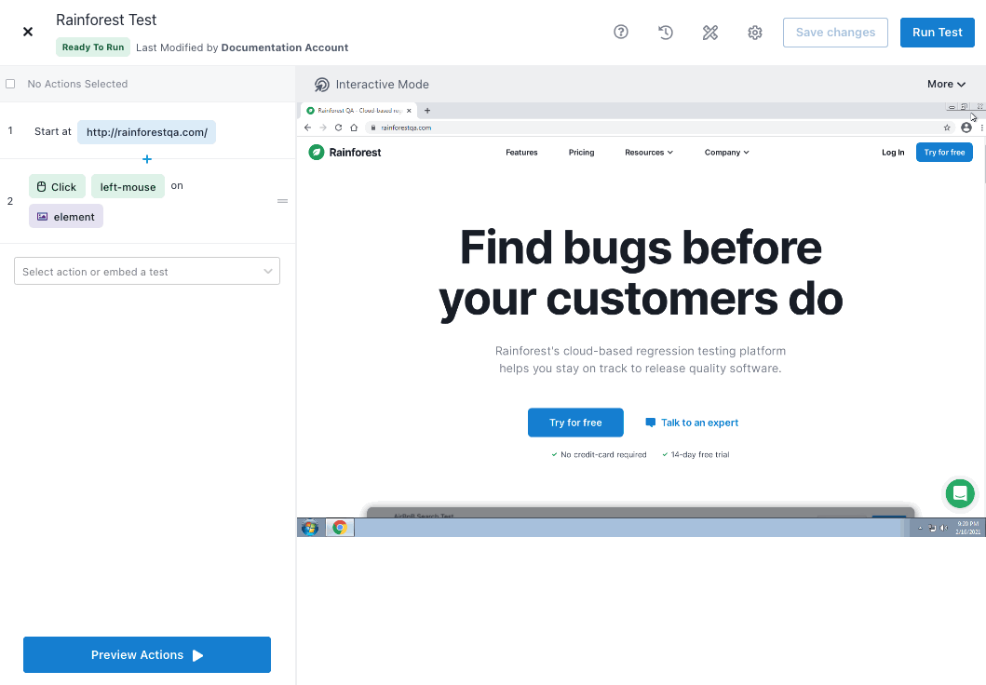Change the Click action chip
The image size is (986, 685).
coord(57,187)
